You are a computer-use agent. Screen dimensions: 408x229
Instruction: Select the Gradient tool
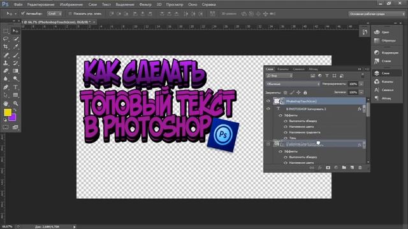15,71
